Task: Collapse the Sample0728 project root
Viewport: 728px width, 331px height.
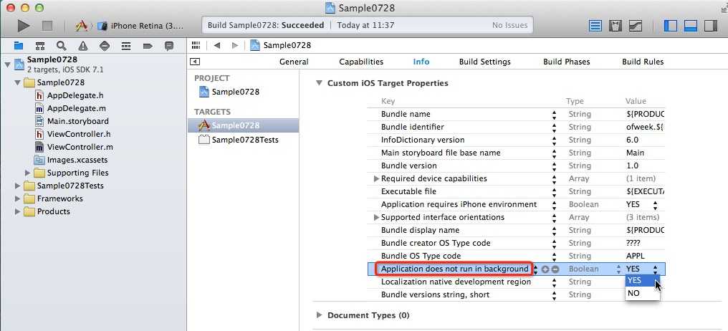Action: pyautogui.click(x=7, y=64)
